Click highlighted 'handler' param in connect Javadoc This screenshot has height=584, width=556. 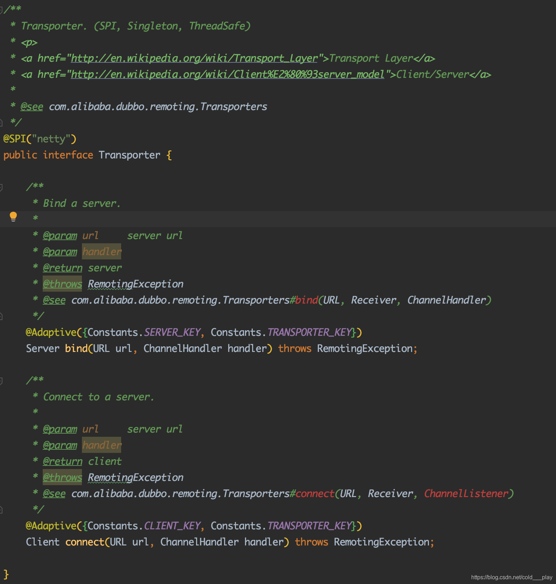pos(102,445)
